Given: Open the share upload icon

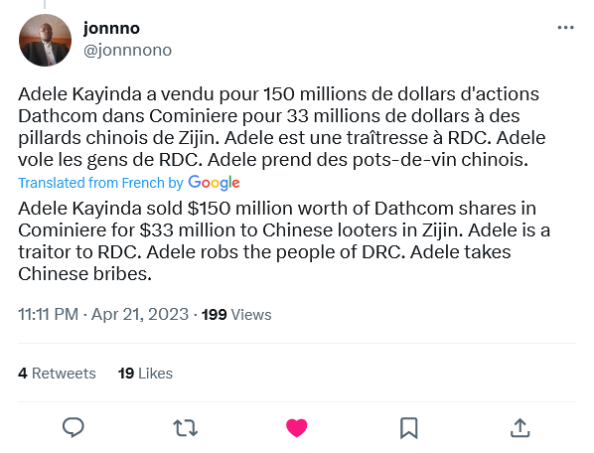Looking at the screenshot, I should 520,427.
